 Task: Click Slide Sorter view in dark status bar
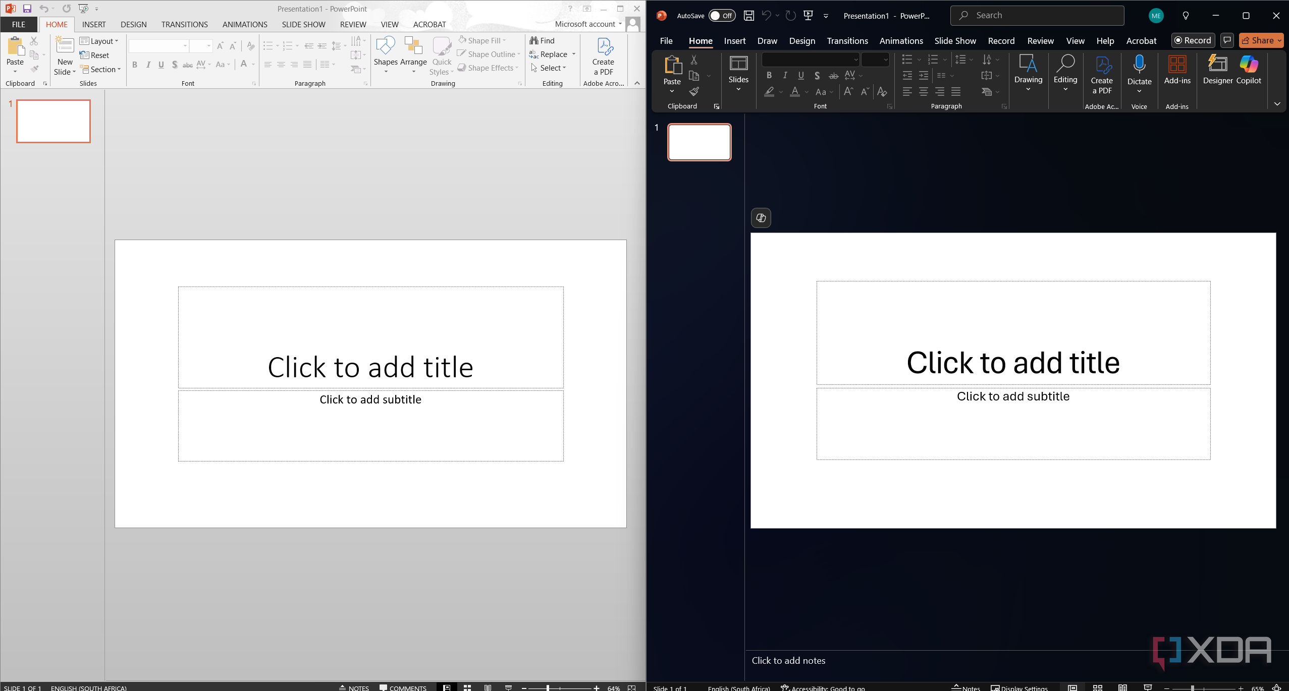pos(1097,687)
